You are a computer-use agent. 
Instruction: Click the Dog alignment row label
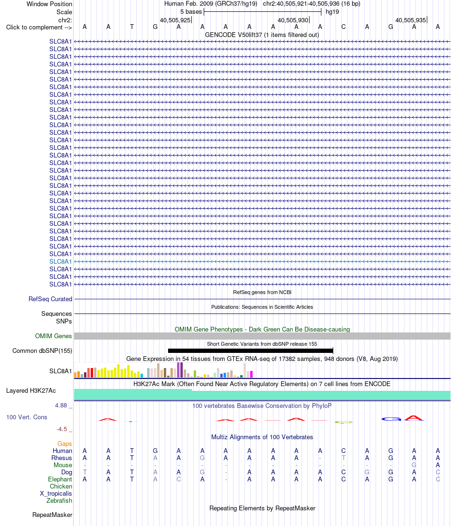[66, 472]
